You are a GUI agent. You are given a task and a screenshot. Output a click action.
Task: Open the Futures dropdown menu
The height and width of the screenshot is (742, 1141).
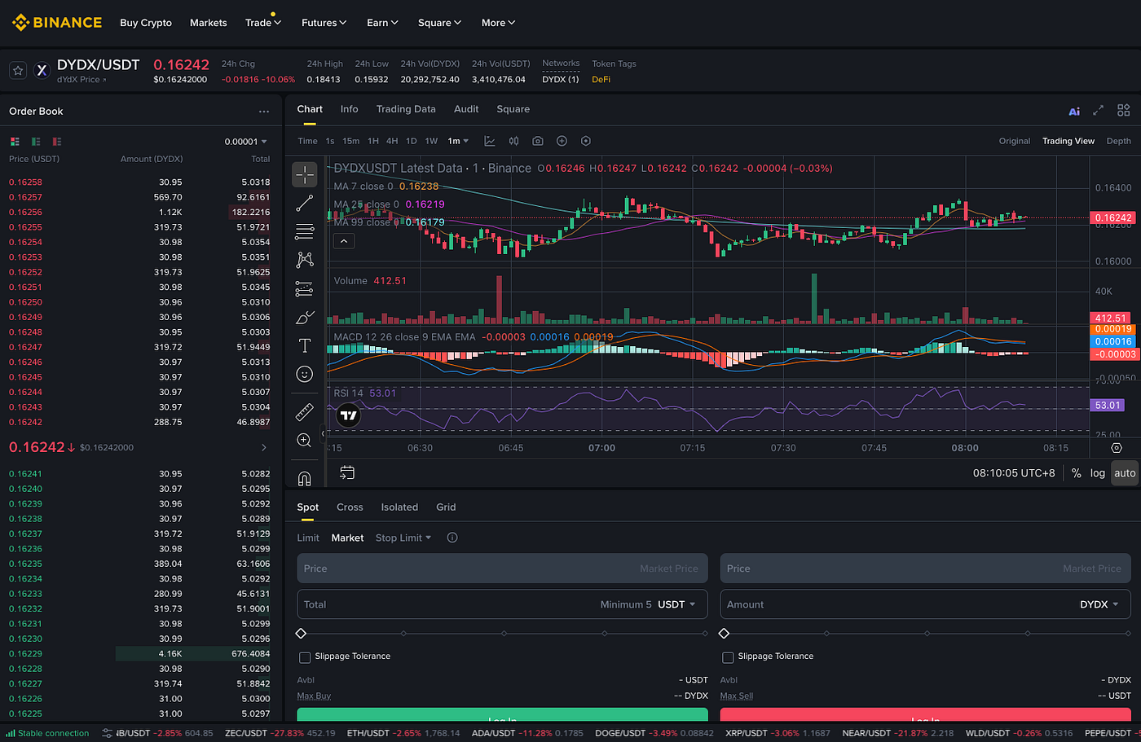point(324,23)
